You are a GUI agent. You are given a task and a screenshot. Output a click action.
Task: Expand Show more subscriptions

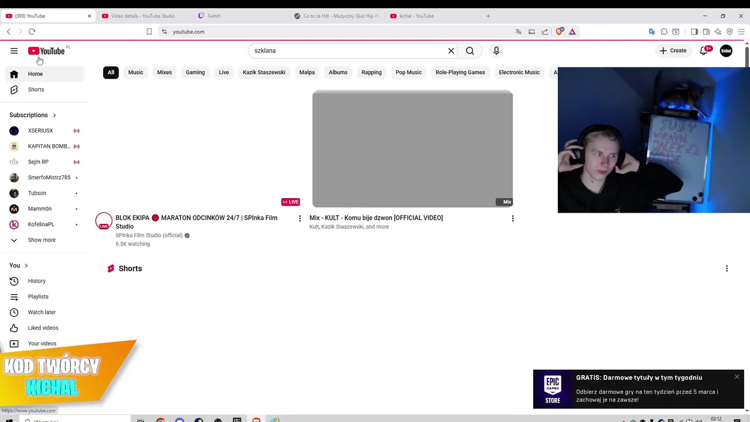[45, 240]
